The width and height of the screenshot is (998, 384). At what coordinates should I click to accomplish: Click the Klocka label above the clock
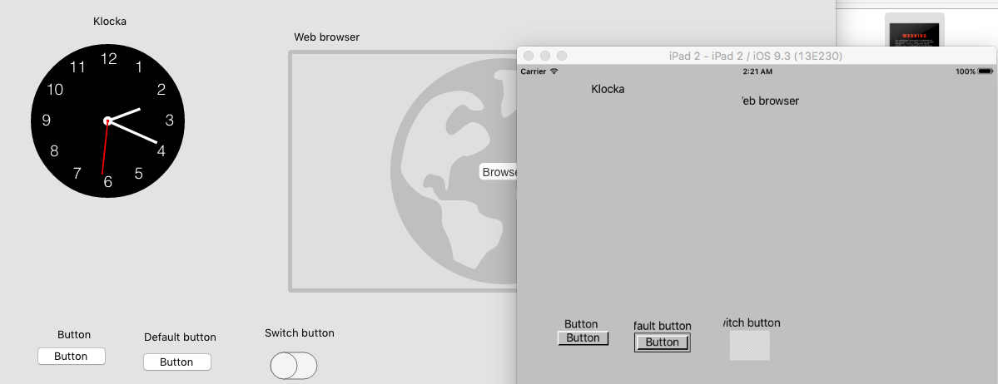(110, 21)
